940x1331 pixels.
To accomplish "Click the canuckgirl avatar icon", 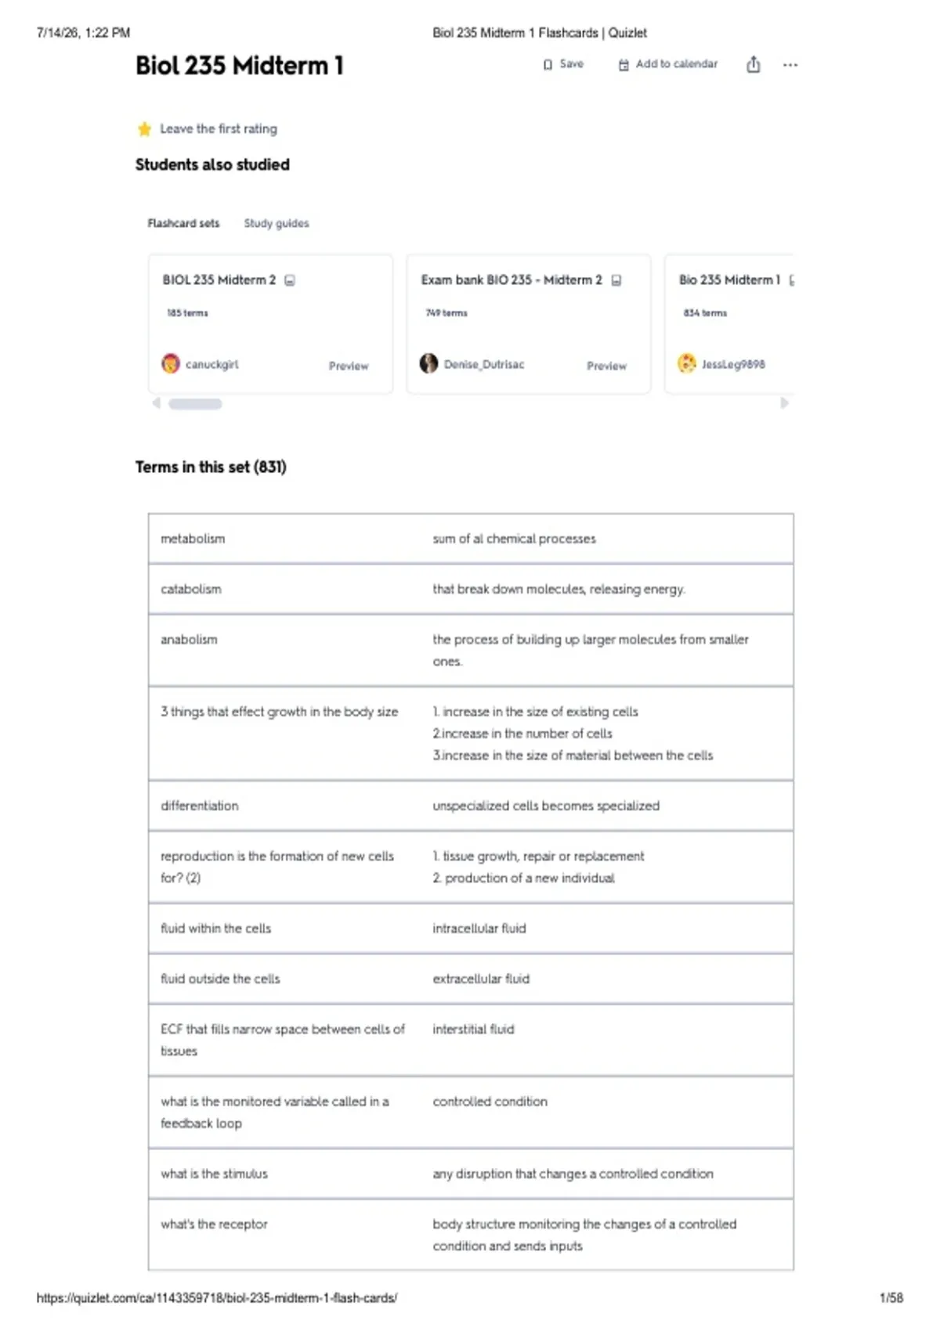I will click(x=171, y=363).
